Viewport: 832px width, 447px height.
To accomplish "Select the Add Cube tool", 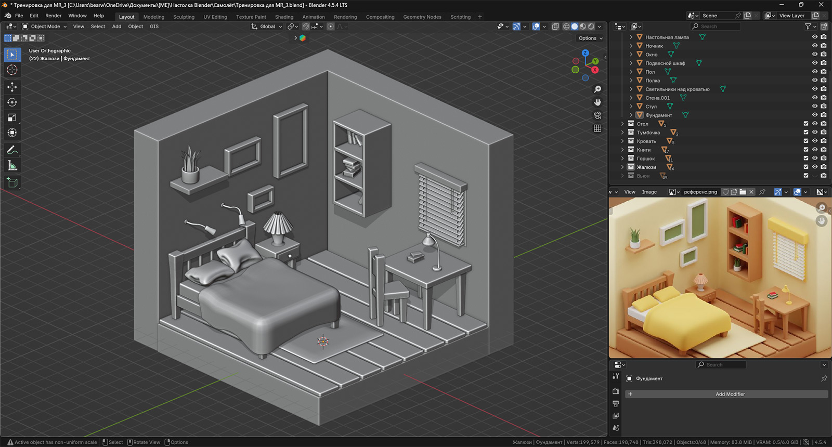I will click(x=12, y=182).
